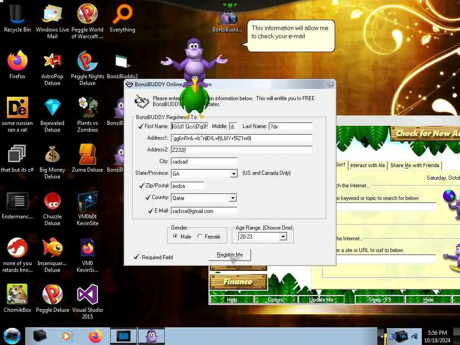Click the Register Me button

click(x=230, y=255)
